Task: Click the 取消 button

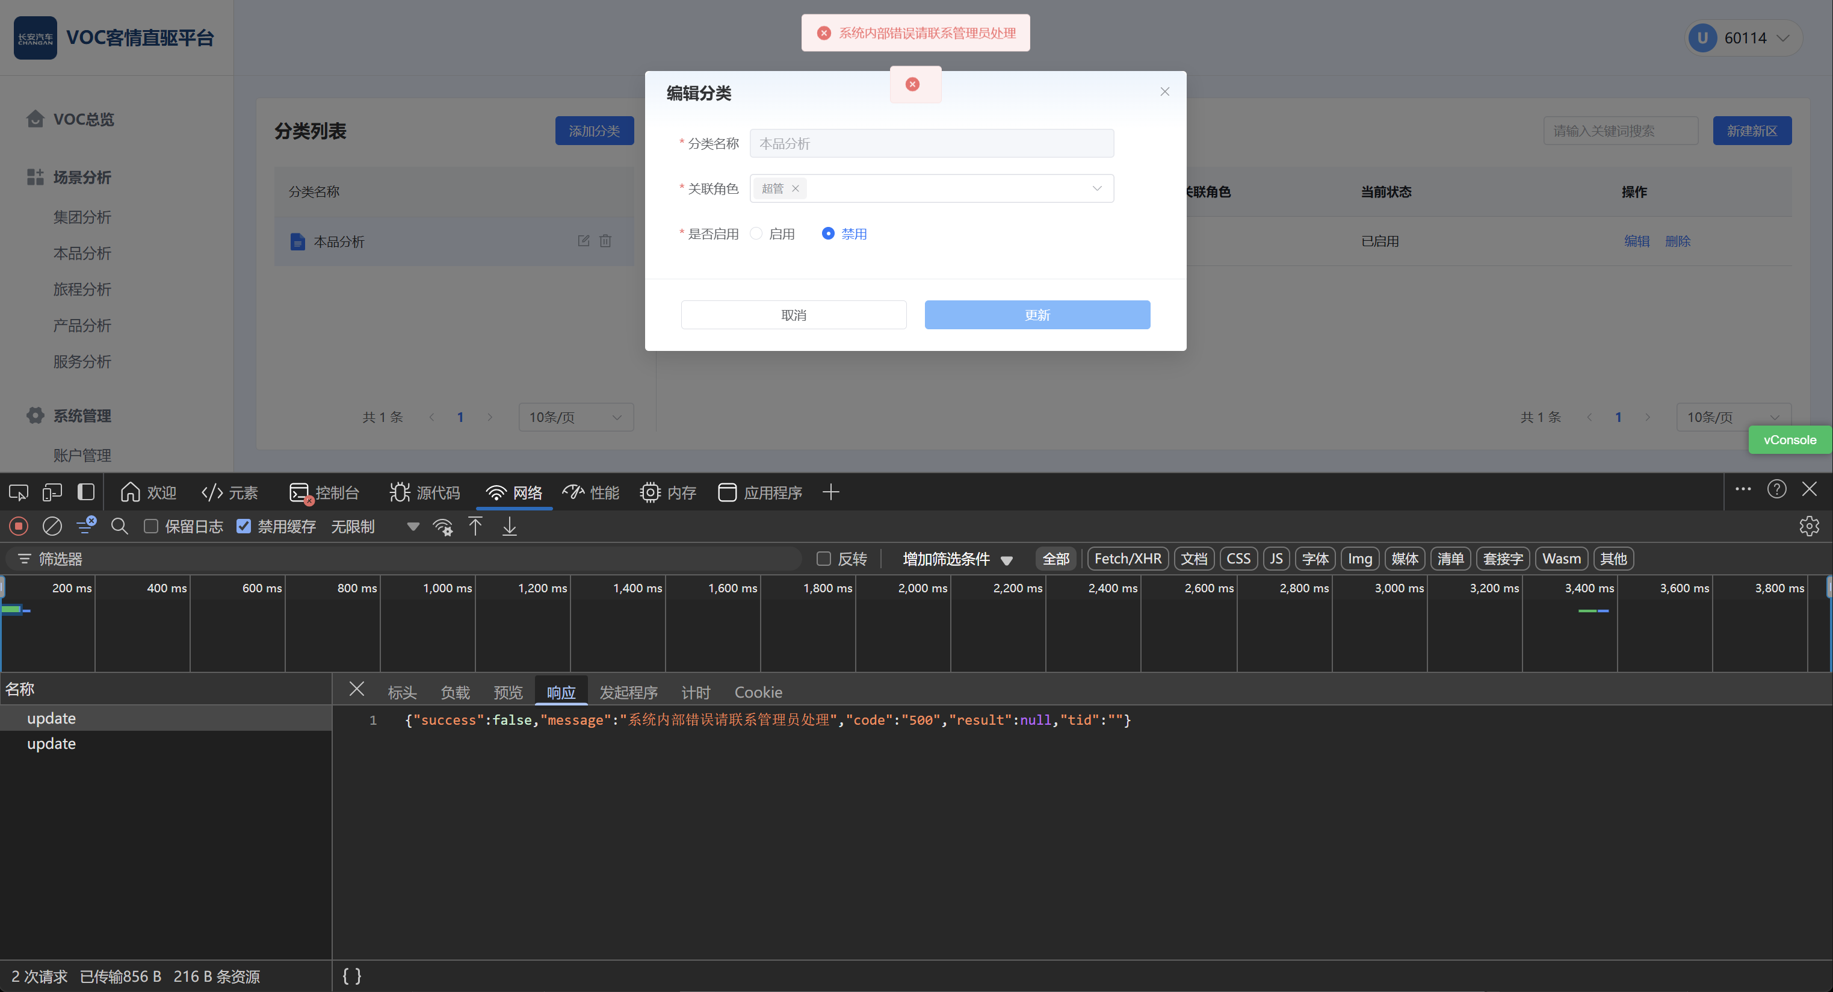Action: click(793, 315)
